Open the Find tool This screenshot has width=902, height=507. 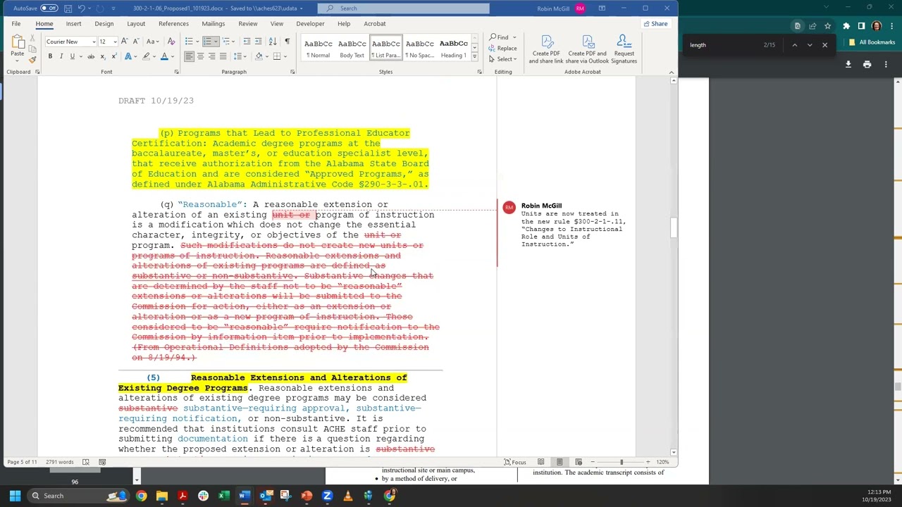coord(500,37)
